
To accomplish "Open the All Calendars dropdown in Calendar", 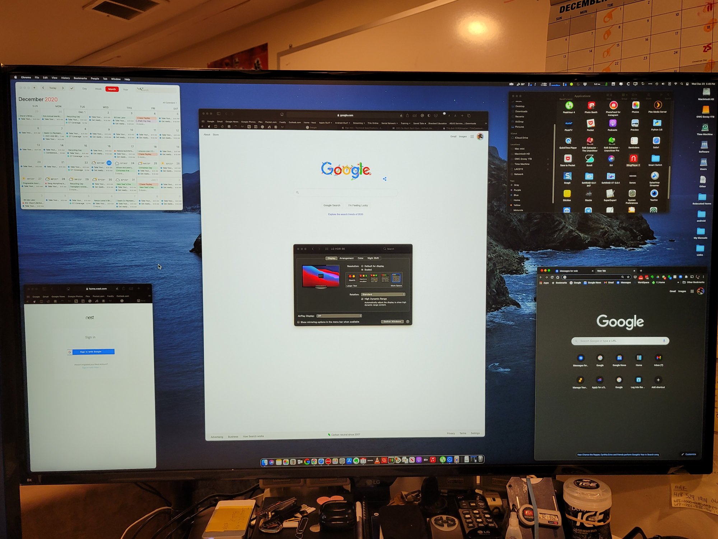I will pos(169,103).
